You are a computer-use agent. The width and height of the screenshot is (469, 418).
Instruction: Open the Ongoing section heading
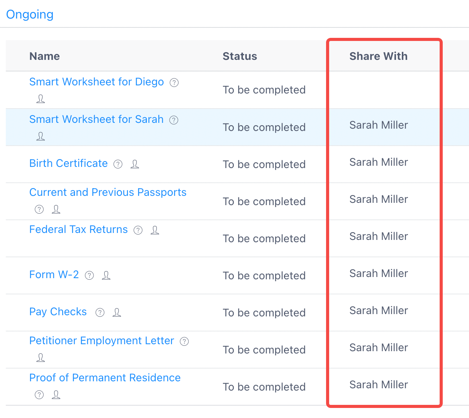[x=30, y=14]
